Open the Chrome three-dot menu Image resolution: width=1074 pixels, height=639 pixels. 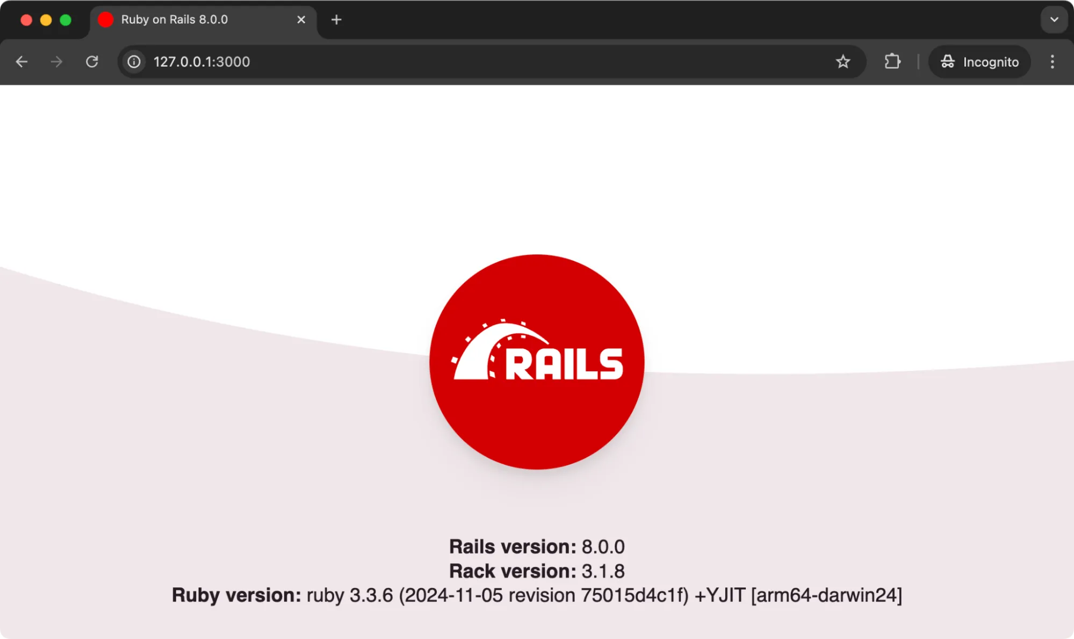[x=1051, y=62]
